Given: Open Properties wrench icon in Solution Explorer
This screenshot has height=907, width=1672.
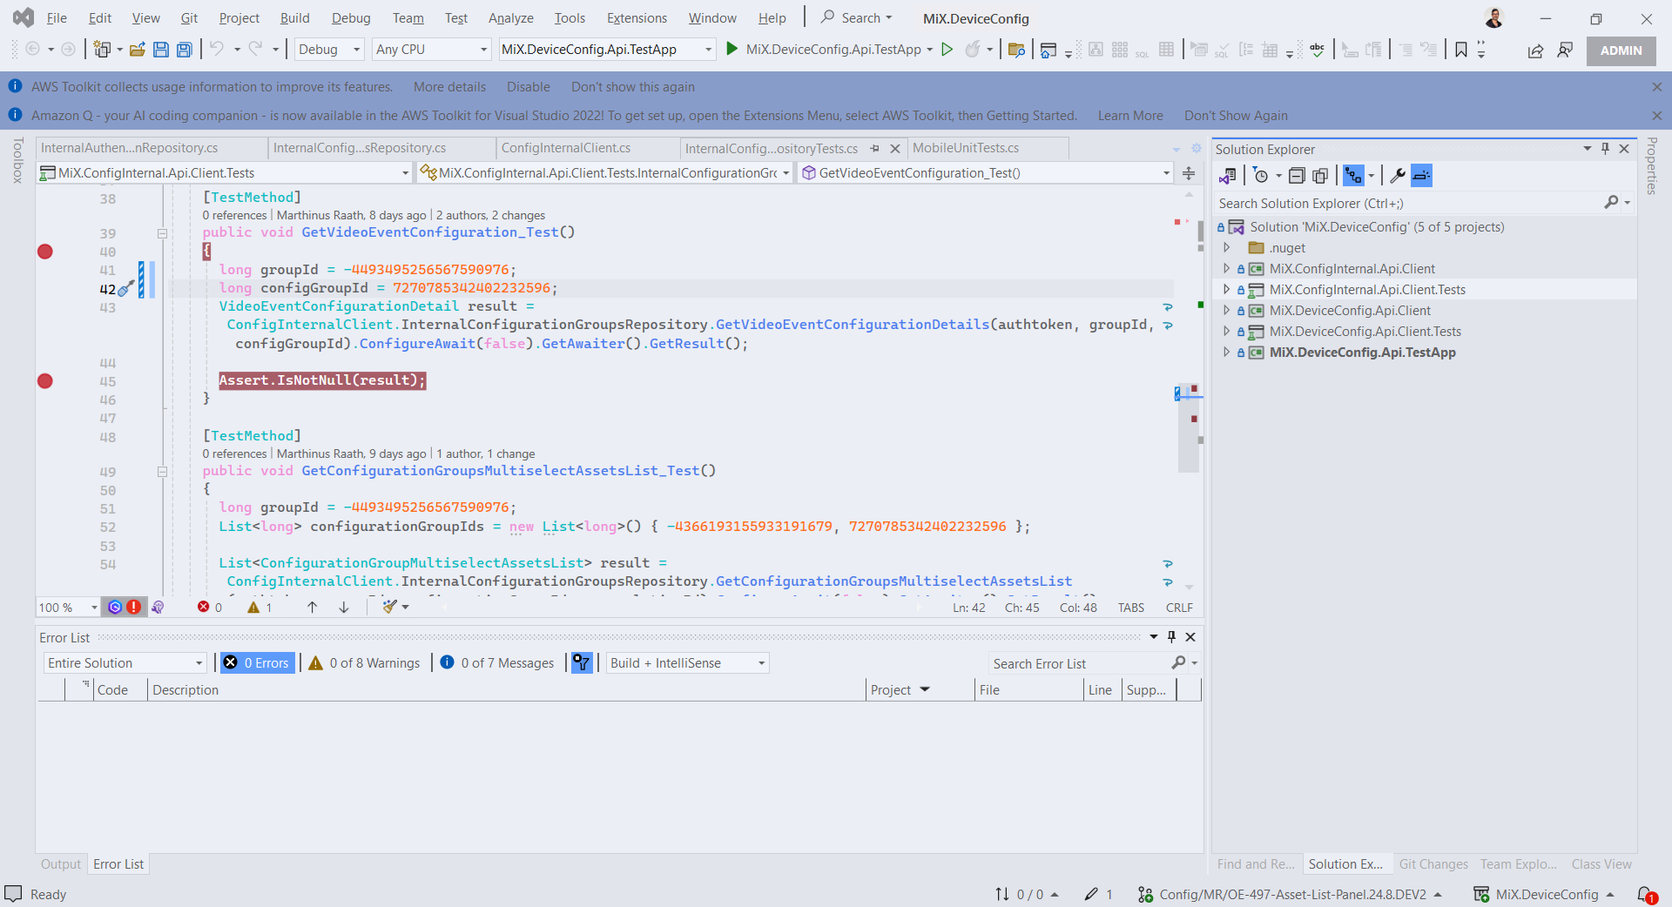Looking at the screenshot, I should click(1397, 176).
